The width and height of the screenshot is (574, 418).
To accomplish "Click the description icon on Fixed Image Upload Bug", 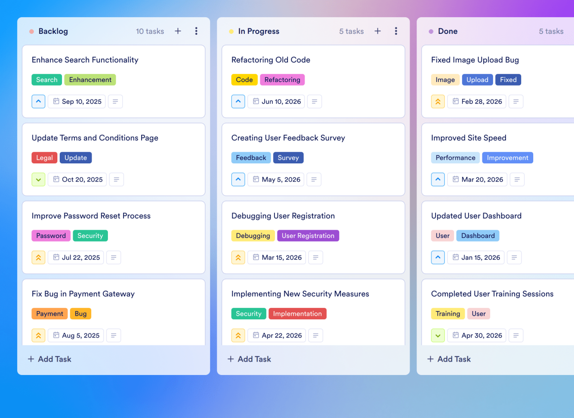I will (x=516, y=101).
